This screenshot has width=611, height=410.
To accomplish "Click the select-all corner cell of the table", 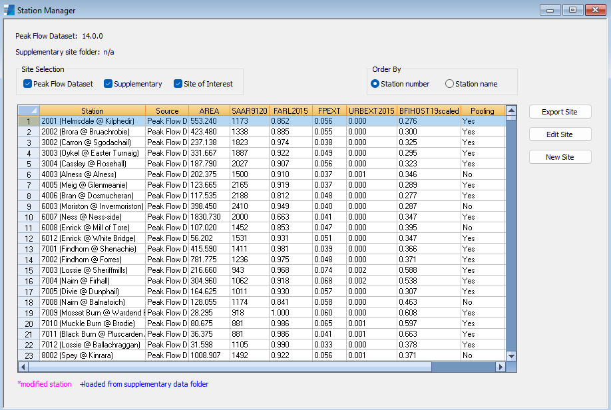I will coord(28,110).
